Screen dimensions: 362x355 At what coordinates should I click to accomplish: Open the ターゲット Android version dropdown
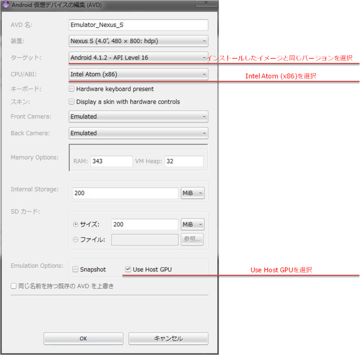tap(204, 57)
